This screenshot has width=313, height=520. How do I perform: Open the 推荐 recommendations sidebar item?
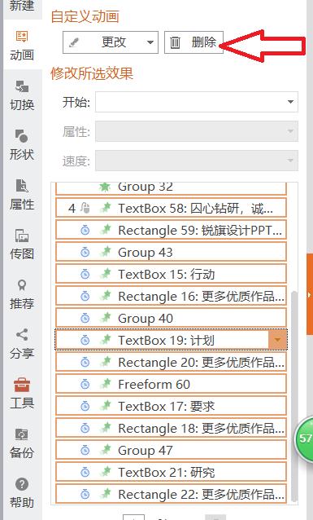tap(22, 294)
